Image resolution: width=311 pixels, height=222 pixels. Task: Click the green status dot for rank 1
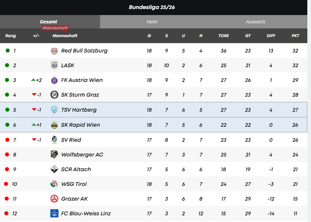7,51
